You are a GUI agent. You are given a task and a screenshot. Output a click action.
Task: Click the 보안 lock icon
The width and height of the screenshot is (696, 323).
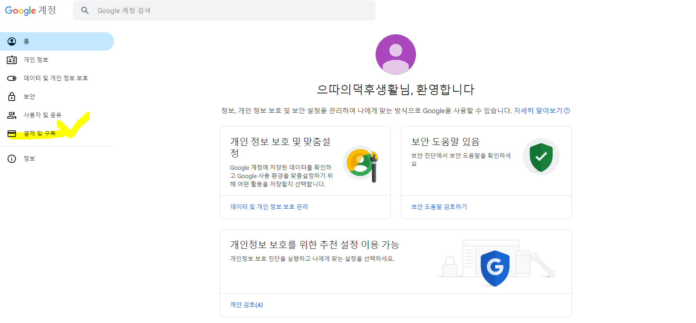click(x=12, y=97)
